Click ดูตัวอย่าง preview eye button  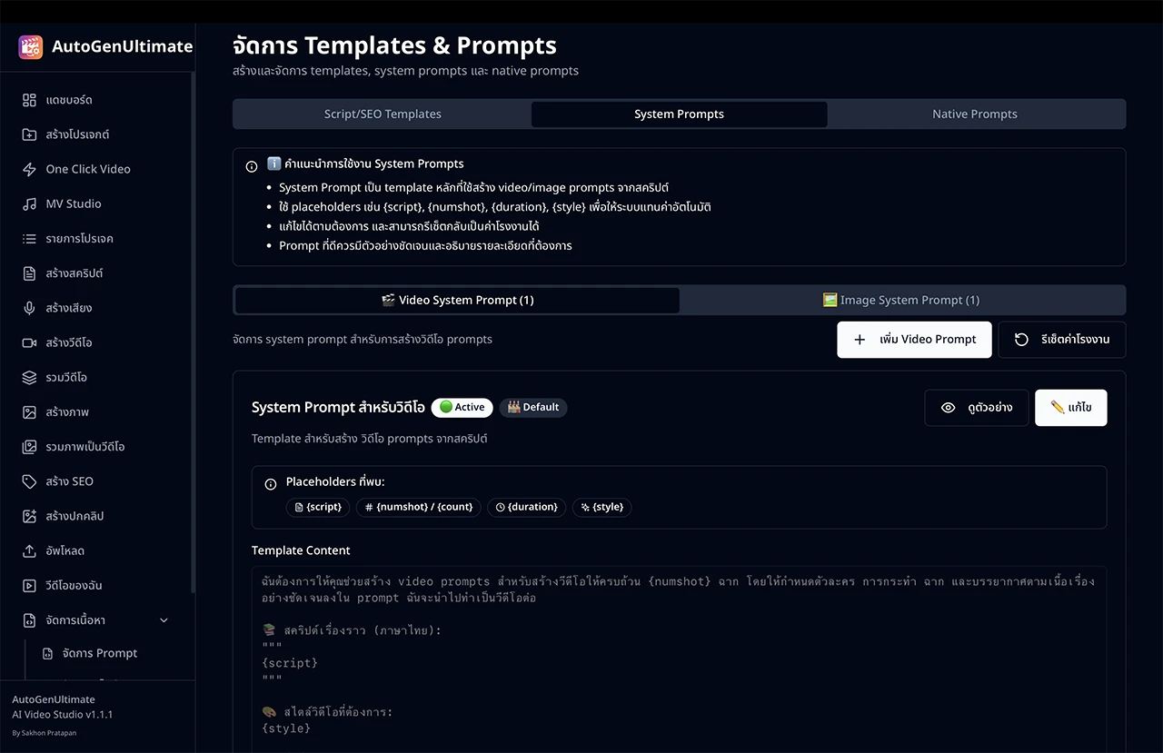[x=977, y=408]
